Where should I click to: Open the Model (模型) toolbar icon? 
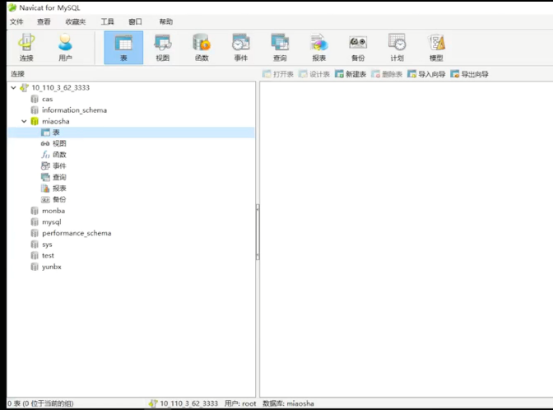(x=436, y=47)
